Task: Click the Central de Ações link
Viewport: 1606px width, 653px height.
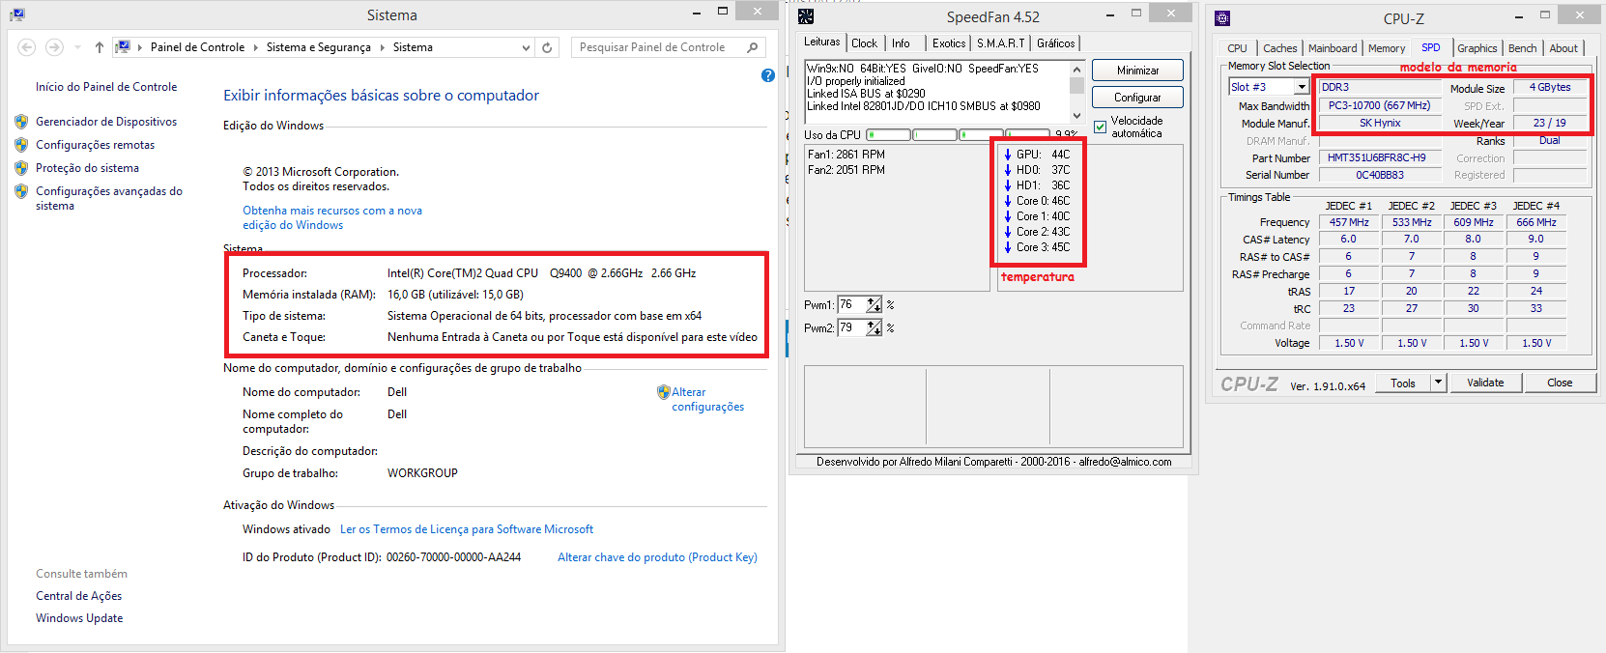Action: click(x=78, y=596)
